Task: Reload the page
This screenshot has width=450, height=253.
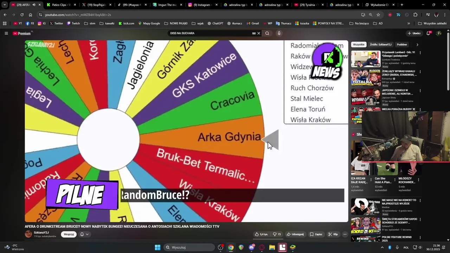Action: click(22, 15)
